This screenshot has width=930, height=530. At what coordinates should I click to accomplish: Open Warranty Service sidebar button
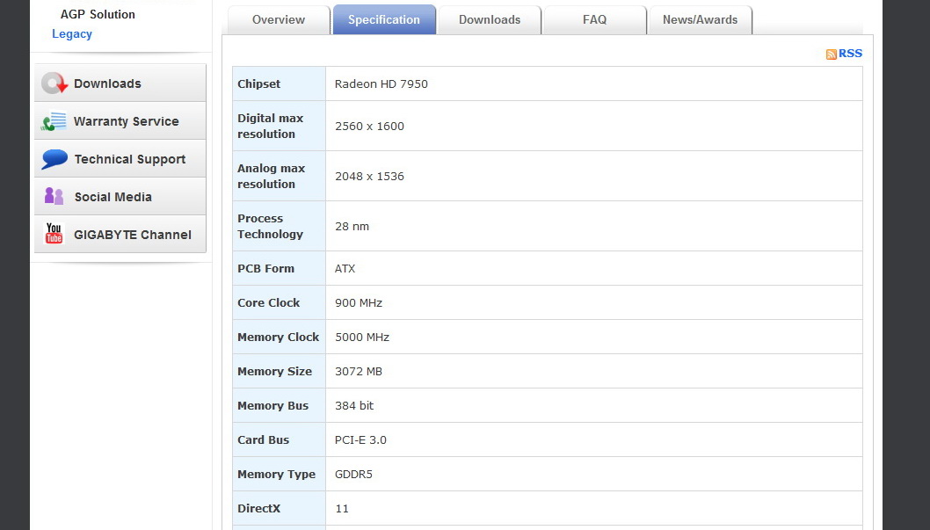point(120,121)
